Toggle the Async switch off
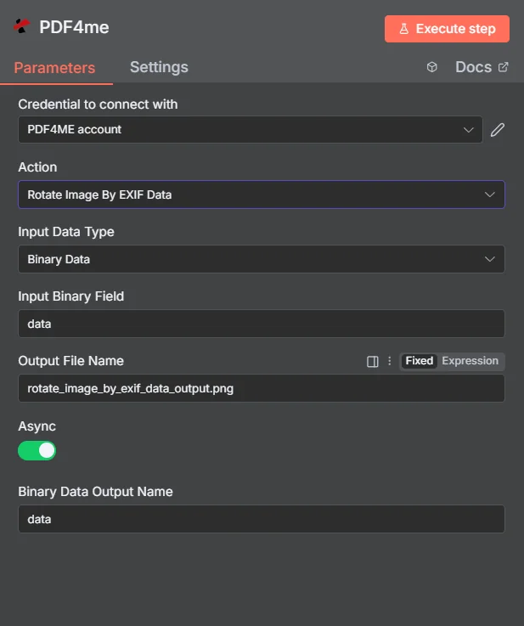Viewport: 524px width, 626px height. 37,451
